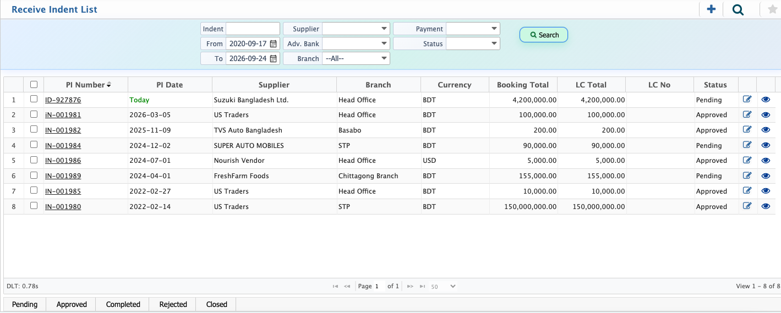Screen dimensions: 781x313
Task: Check the box for IN-001982 row
Action: point(34,129)
